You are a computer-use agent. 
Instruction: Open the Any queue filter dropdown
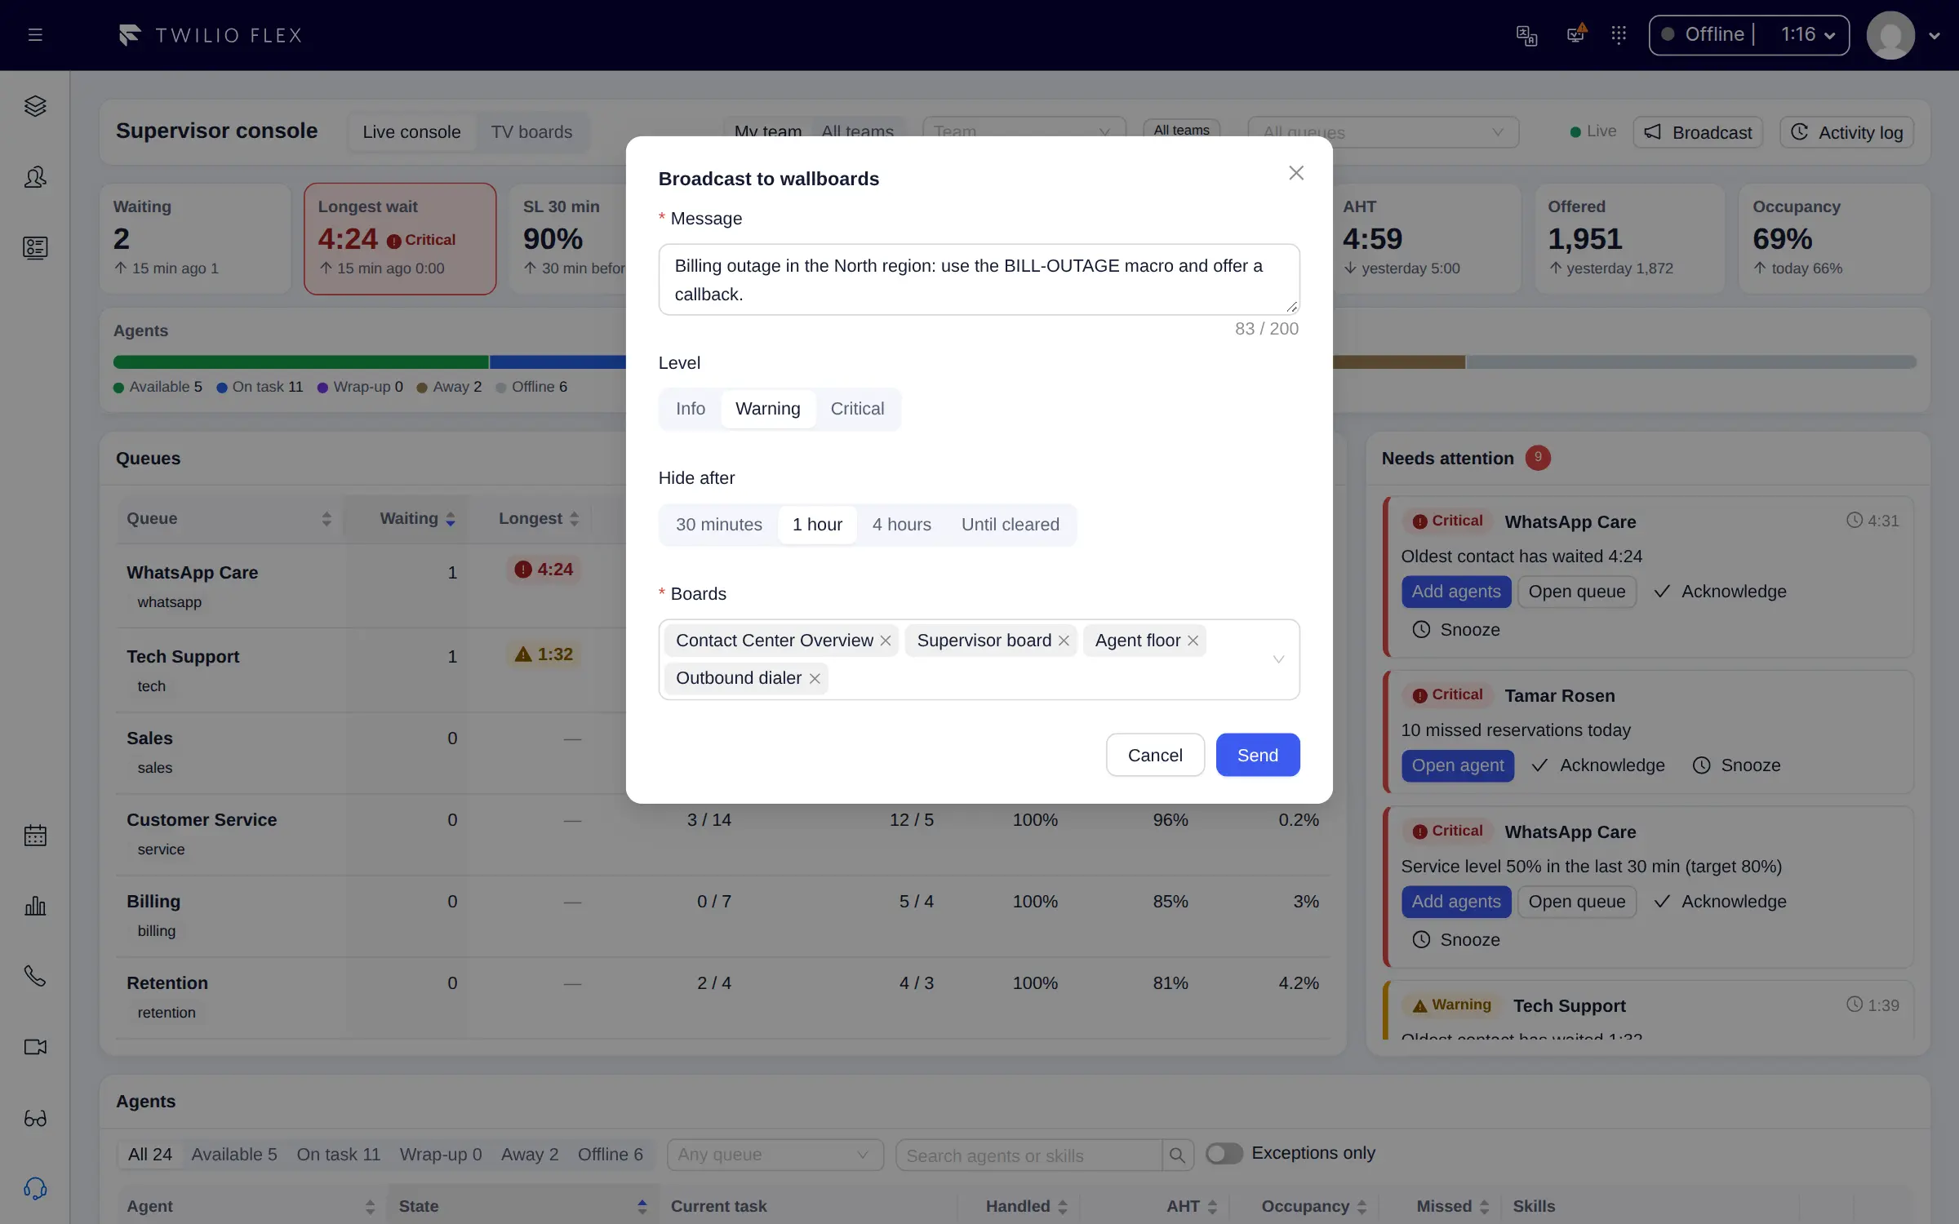pos(775,1155)
